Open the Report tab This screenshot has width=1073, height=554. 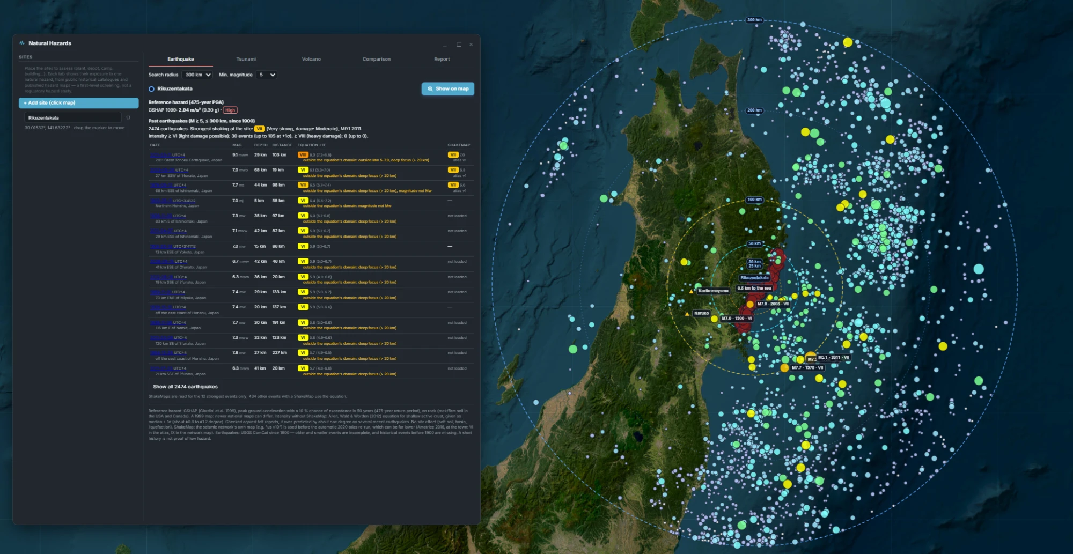442,60
